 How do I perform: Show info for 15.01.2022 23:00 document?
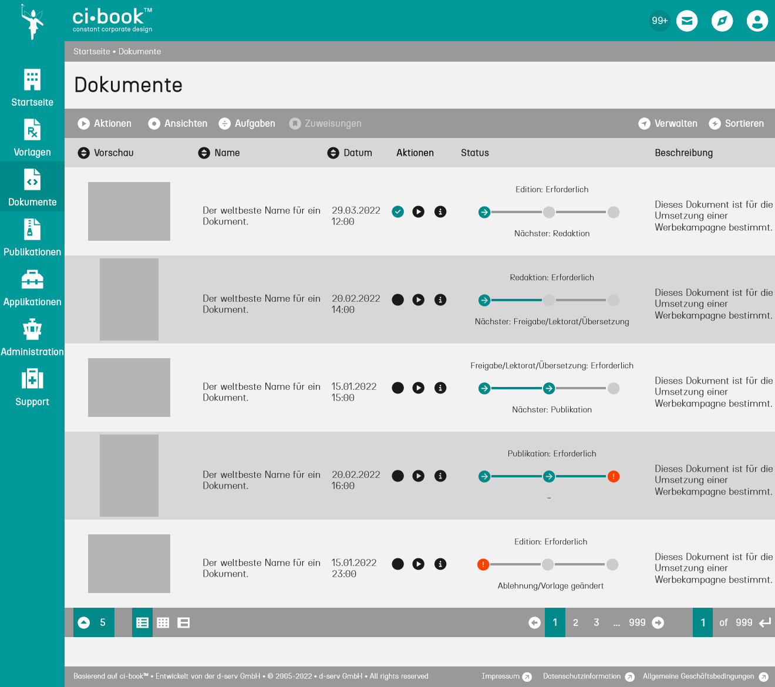point(440,564)
